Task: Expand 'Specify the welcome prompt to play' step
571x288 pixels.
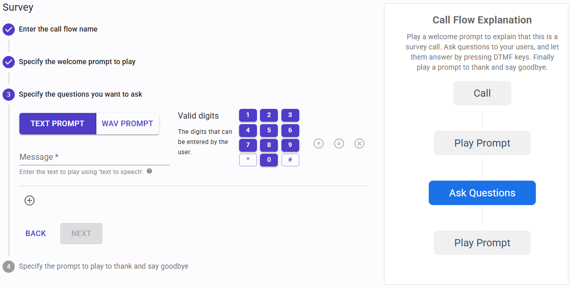Action: 77,62
